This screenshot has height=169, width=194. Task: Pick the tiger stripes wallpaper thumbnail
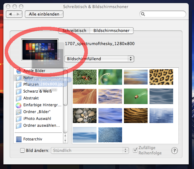135,115
